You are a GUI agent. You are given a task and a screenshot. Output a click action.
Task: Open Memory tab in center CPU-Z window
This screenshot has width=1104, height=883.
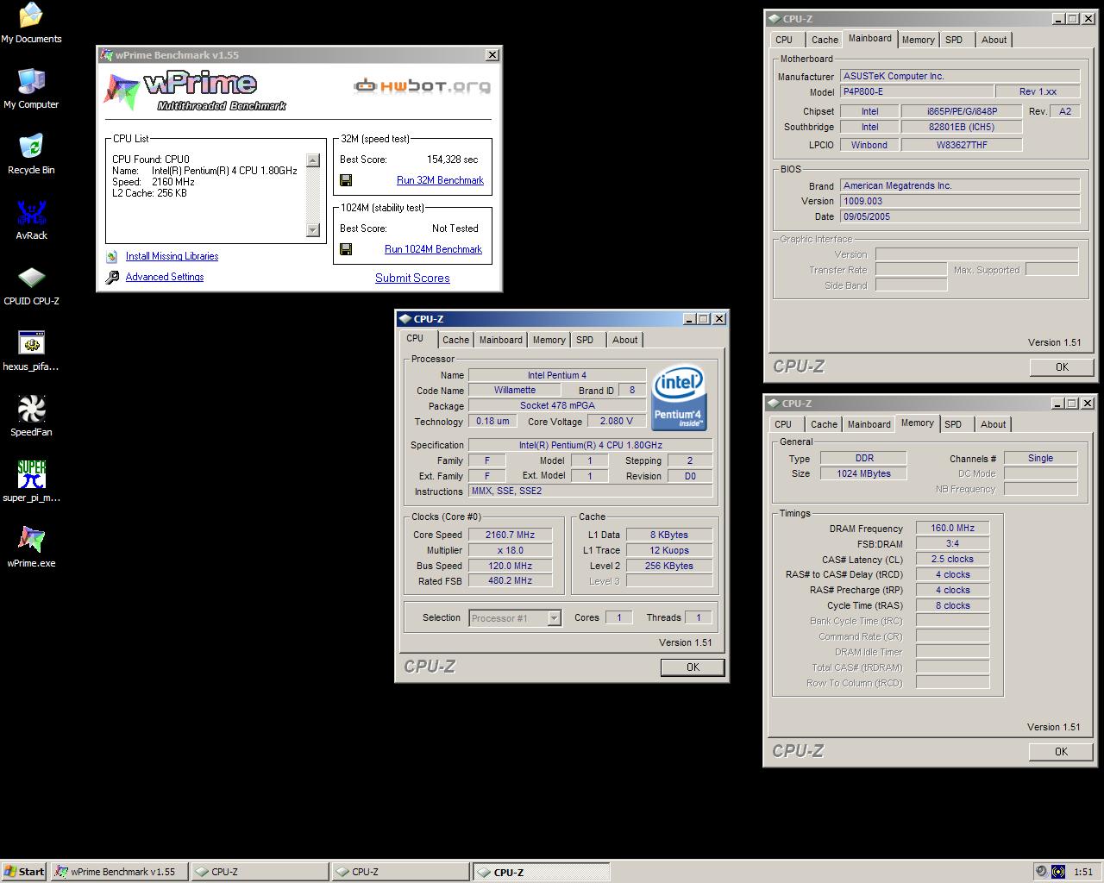pos(549,340)
